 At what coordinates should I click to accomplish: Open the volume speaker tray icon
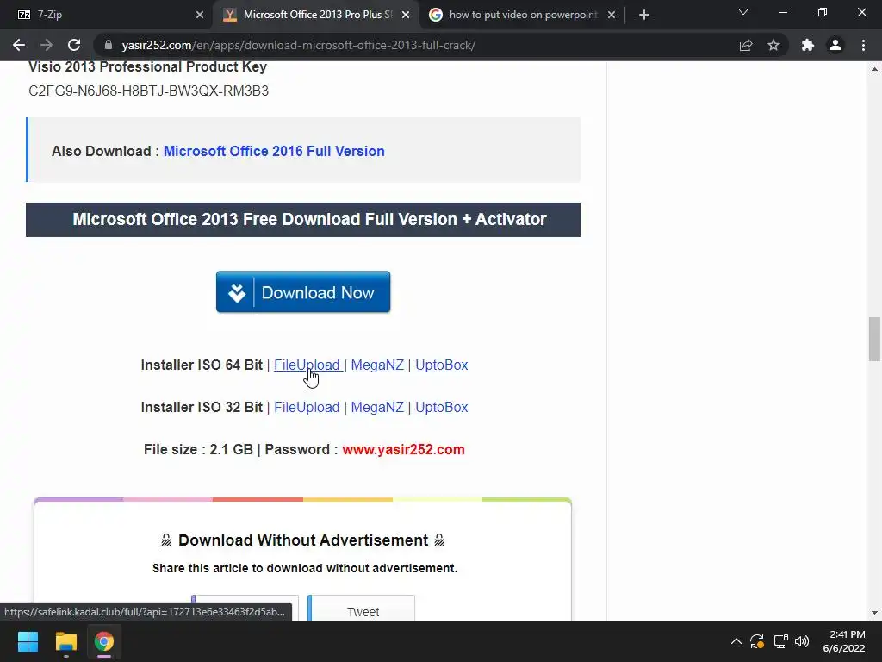tap(802, 641)
